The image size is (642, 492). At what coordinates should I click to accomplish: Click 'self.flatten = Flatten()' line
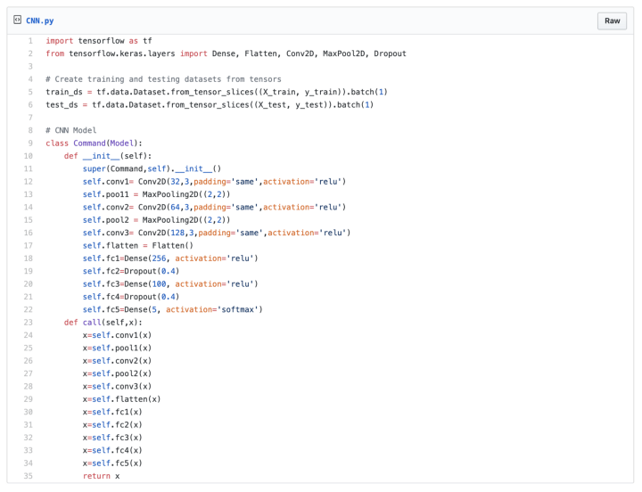pyautogui.click(x=138, y=246)
